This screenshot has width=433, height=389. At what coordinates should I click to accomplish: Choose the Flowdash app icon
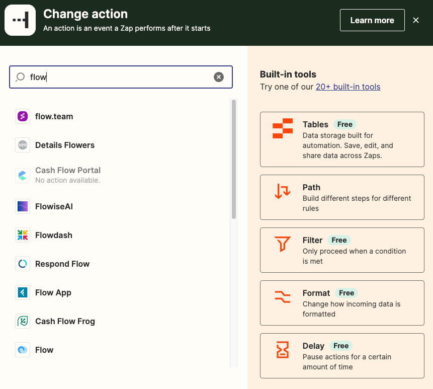point(23,236)
